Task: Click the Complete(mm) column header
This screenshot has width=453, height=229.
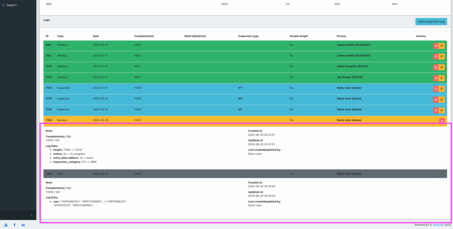Action: [144, 36]
